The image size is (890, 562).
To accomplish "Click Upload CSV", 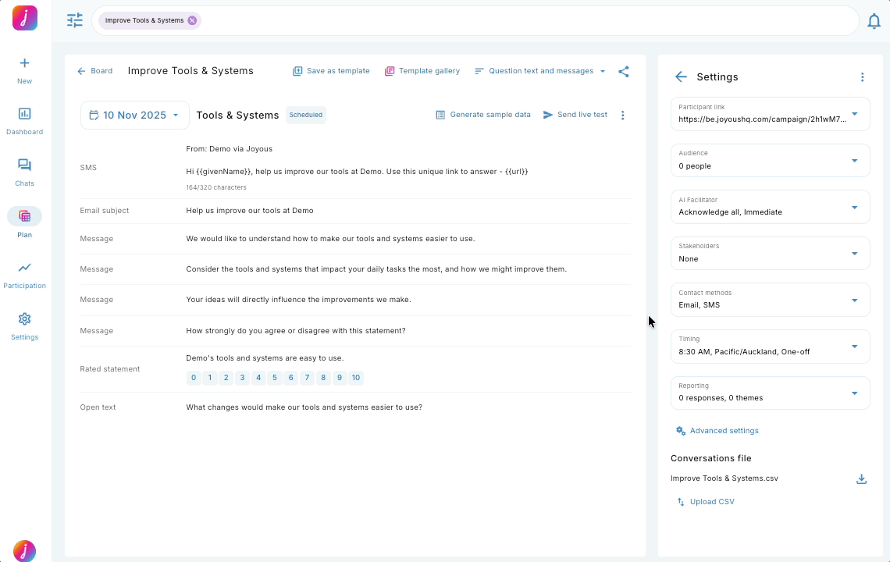I will click(705, 501).
